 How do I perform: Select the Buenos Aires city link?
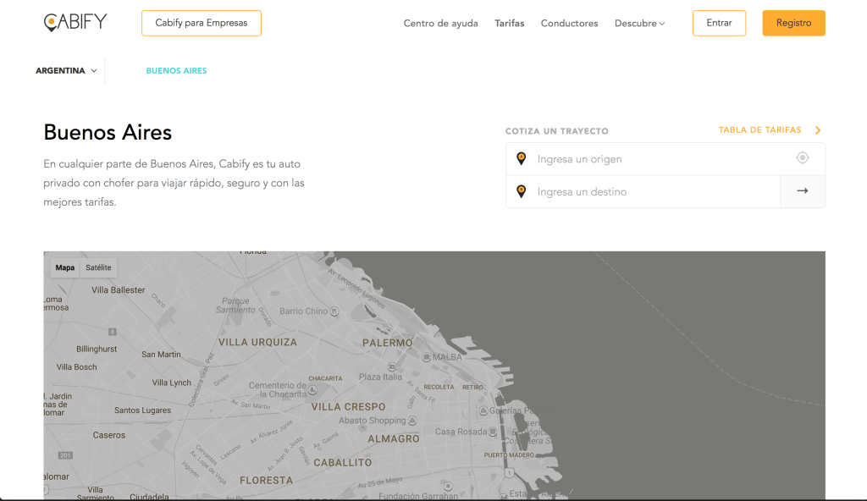tap(176, 71)
